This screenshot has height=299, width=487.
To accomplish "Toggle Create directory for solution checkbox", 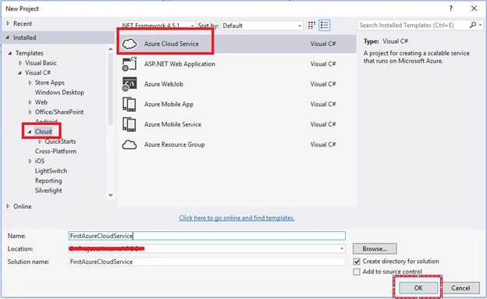I will [x=357, y=262].
